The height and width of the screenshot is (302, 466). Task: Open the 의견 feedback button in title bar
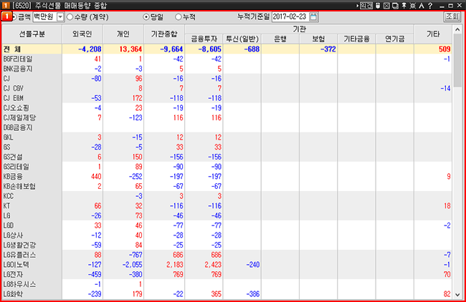click(366, 6)
